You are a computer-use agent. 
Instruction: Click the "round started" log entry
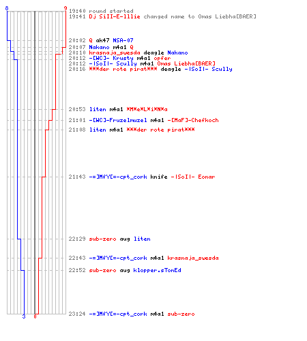(101, 11)
